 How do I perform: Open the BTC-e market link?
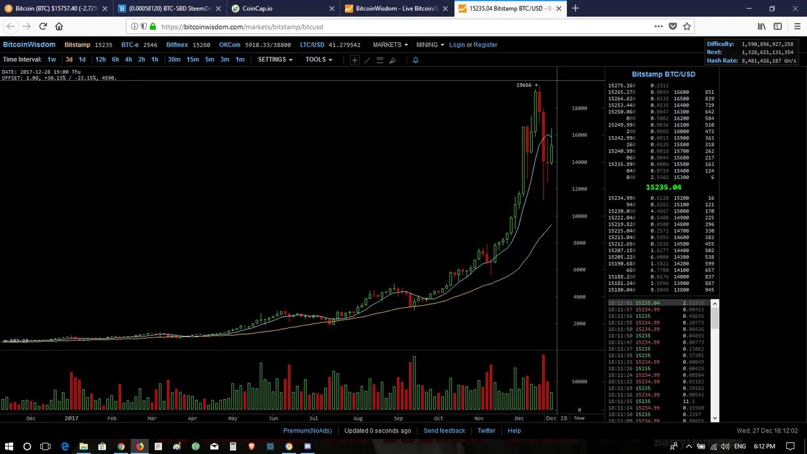click(130, 45)
